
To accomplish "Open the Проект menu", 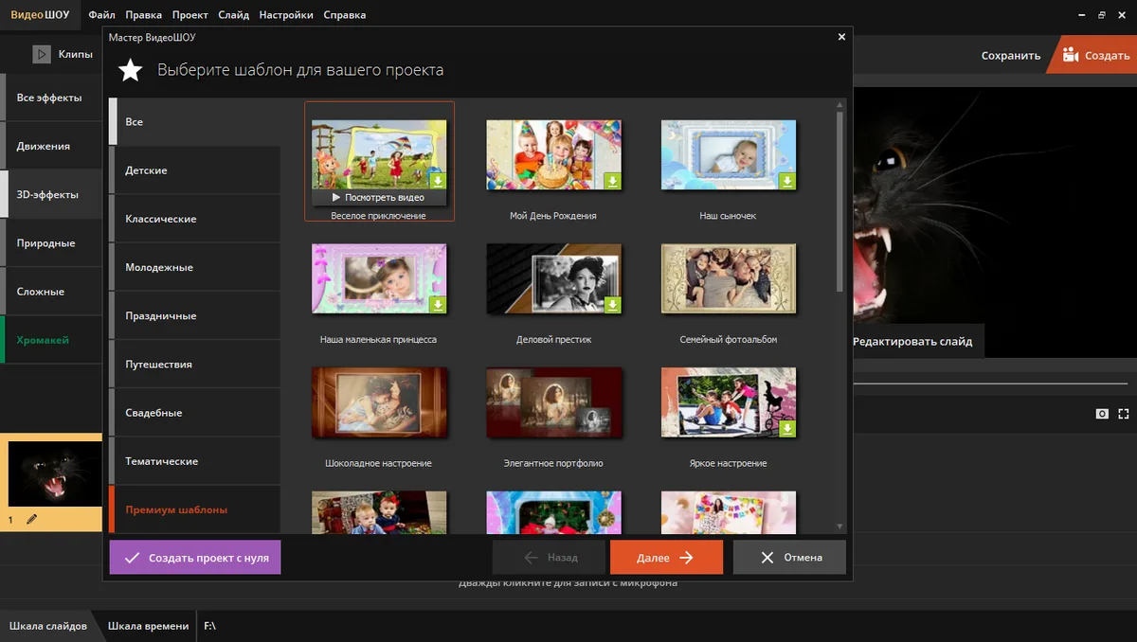I will 189,15.
